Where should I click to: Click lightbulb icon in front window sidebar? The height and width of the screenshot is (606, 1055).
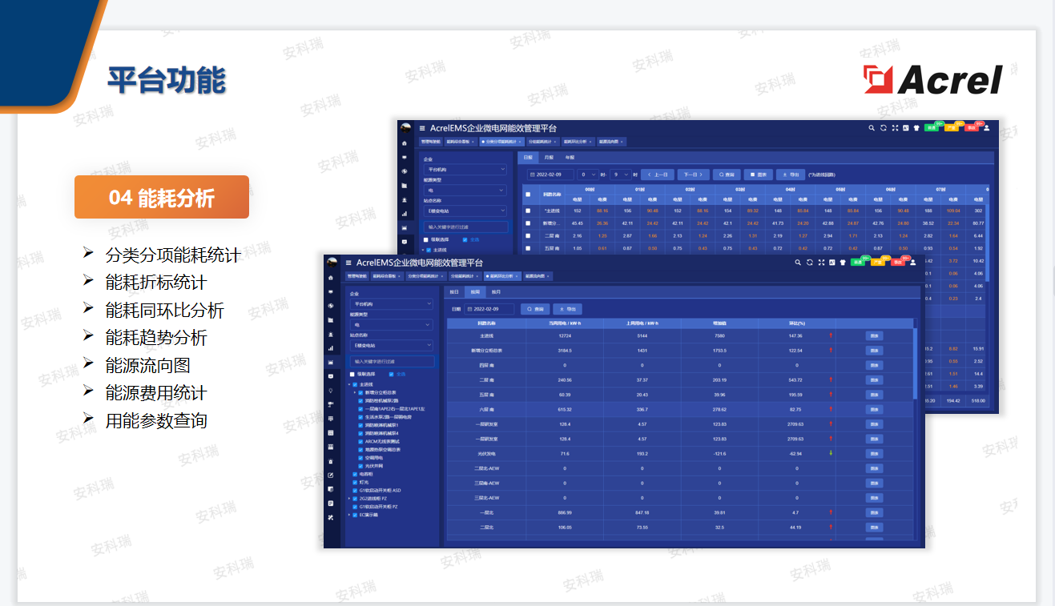coord(331,390)
